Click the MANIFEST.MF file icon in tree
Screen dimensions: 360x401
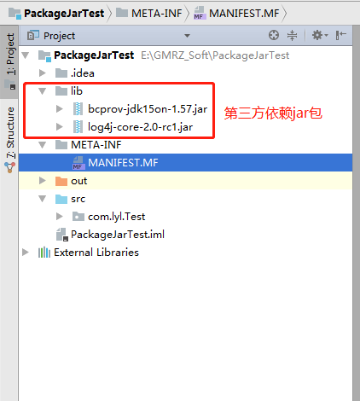pyautogui.click(x=78, y=163)
